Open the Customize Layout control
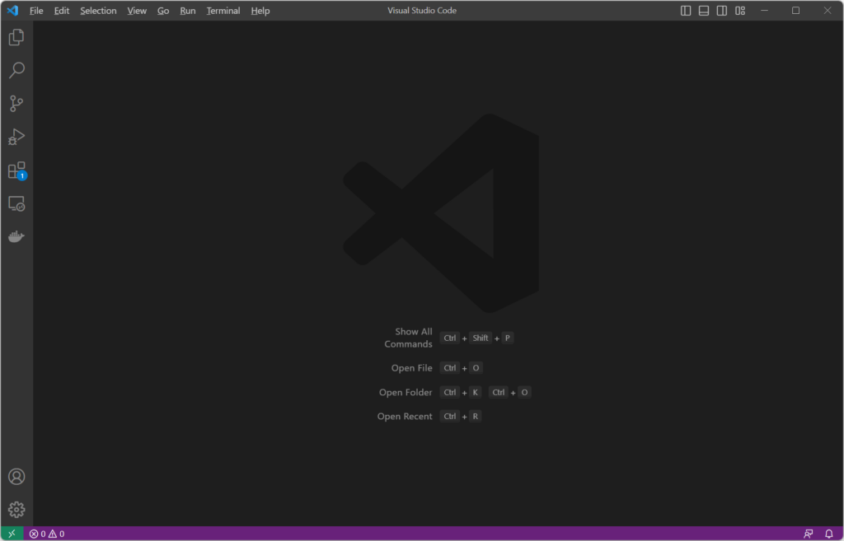Screen dimensions: 844x541 click(740, 11)
